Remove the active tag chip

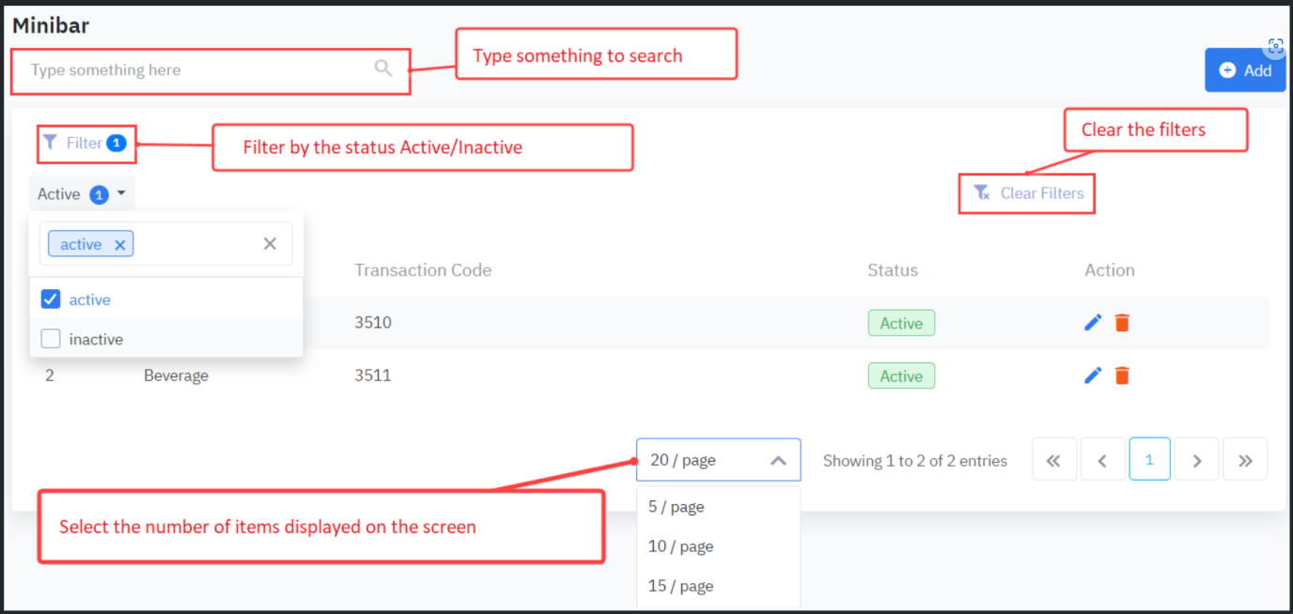pyautogui.click(x=119, y=245)
